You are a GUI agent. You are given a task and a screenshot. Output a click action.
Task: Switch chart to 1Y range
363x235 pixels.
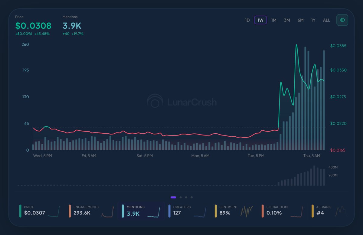coord(313,20)
